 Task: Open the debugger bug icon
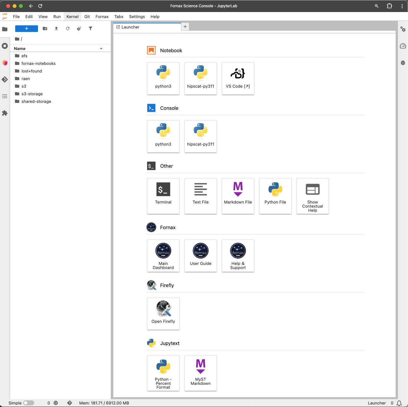coord(403,63)
